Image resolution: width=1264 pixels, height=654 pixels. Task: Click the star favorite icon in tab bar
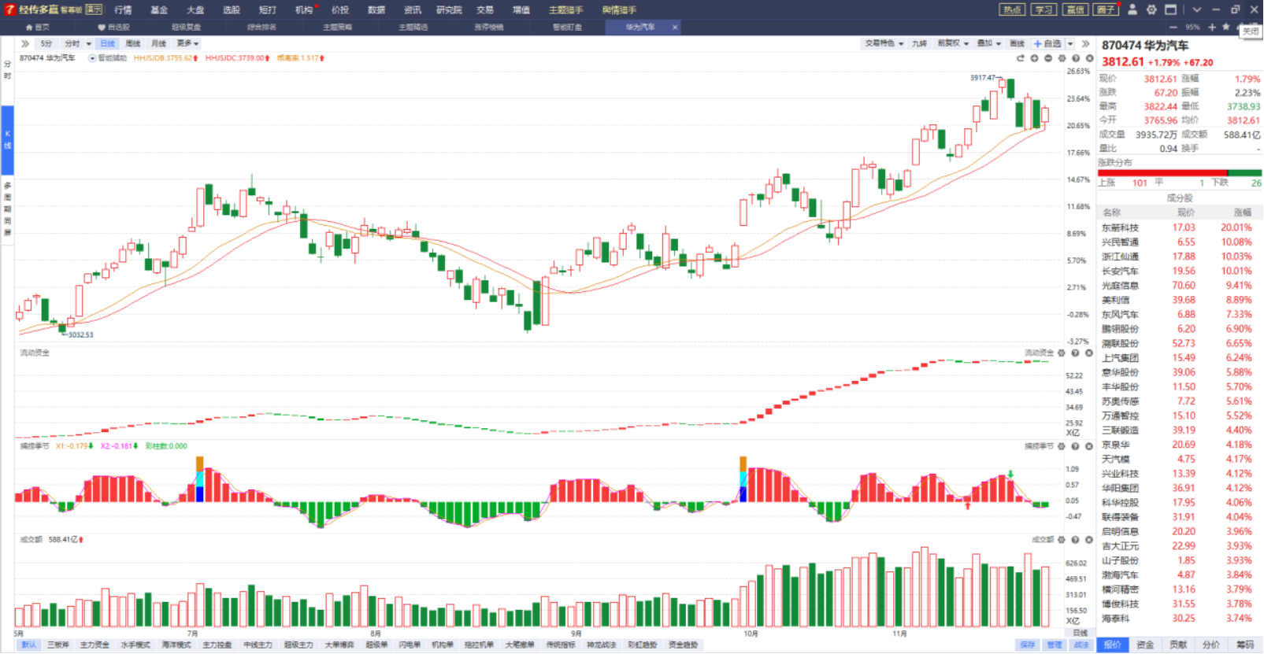coord(1225,27)
